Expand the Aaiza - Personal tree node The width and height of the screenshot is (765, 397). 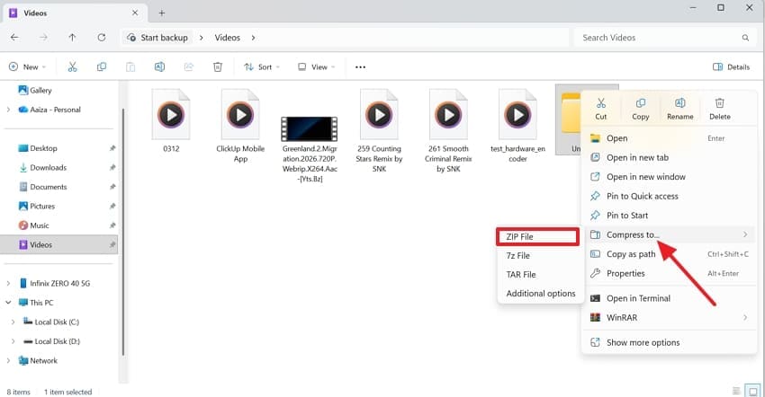[8, 110]
